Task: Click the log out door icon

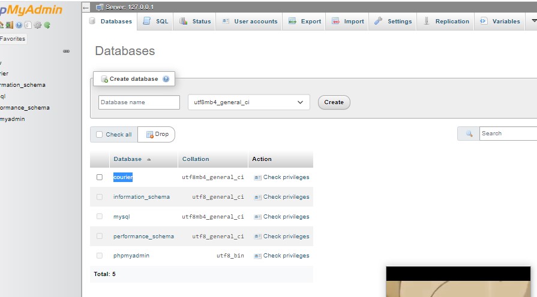Action: point(10,25)
